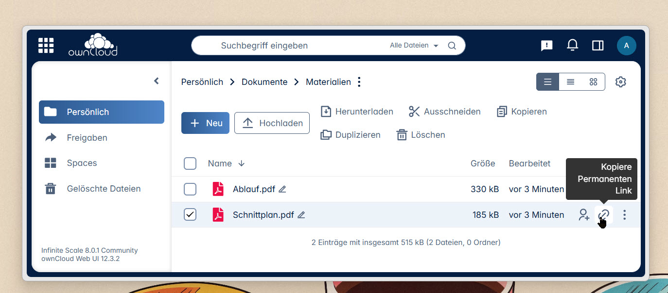Select the Ablauf.pdf checkbox
668x293 pixels.
click(x=190, y=189)
